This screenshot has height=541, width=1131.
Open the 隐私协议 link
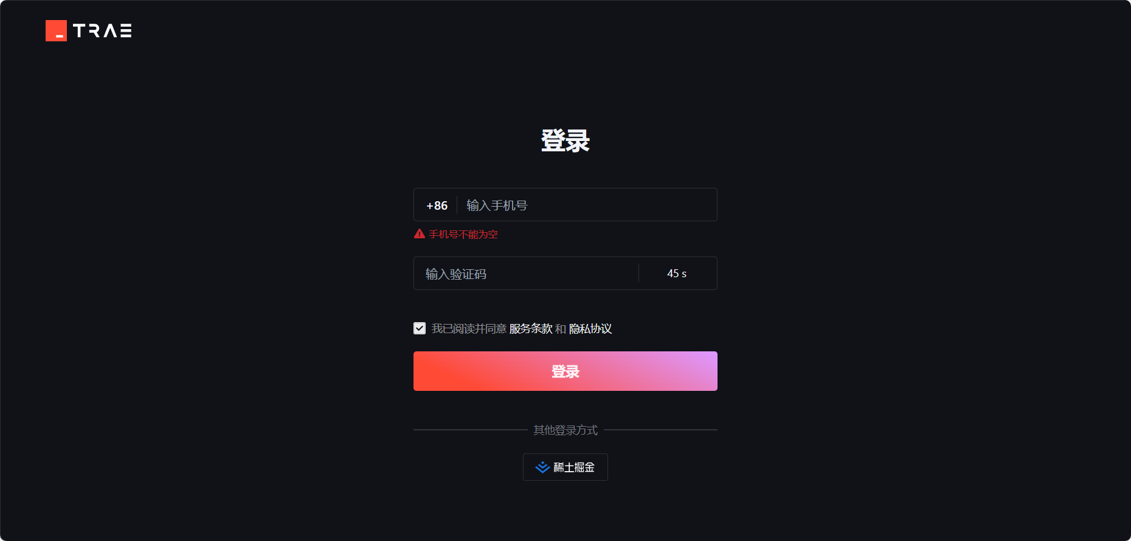pos(590,329)
